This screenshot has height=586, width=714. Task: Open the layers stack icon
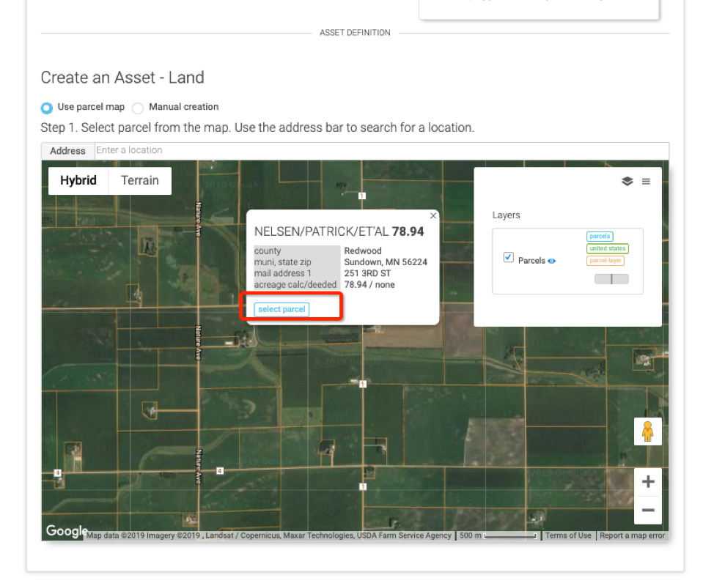pyautogui.click(x=627, y=182)
